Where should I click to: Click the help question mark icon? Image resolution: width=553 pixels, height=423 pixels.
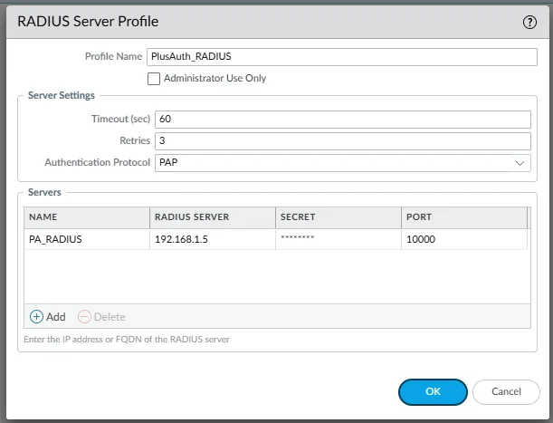coord(530,23)
